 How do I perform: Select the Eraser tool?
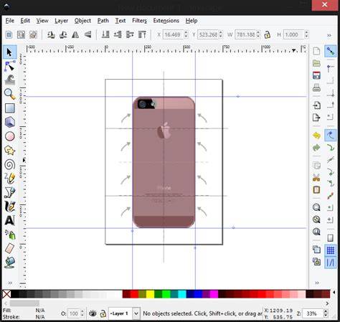point(9,248)
